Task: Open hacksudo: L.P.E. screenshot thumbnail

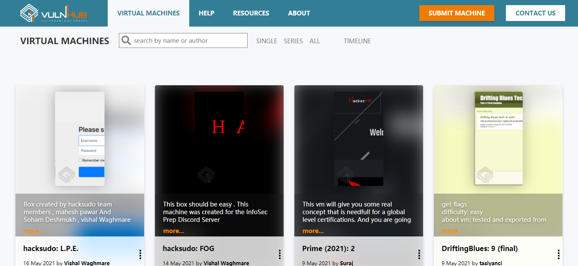Action: [x=80, y=139]
